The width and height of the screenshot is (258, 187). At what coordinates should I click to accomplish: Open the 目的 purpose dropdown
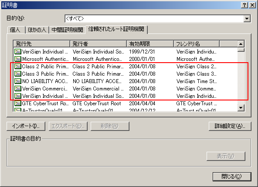247,19
